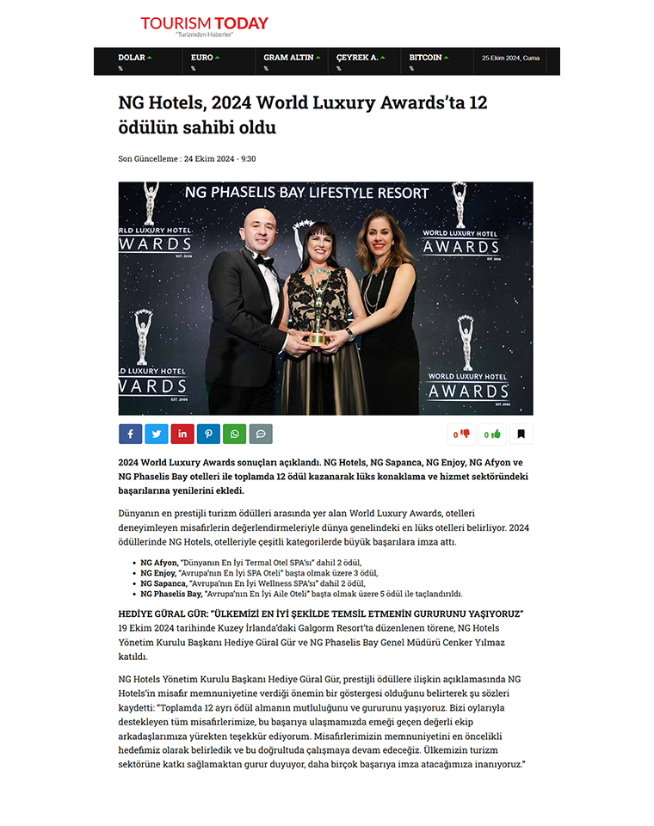Click NG Afyon in the bullet list
The width and height of the screenshot is (654, 826).
[159, 562]
